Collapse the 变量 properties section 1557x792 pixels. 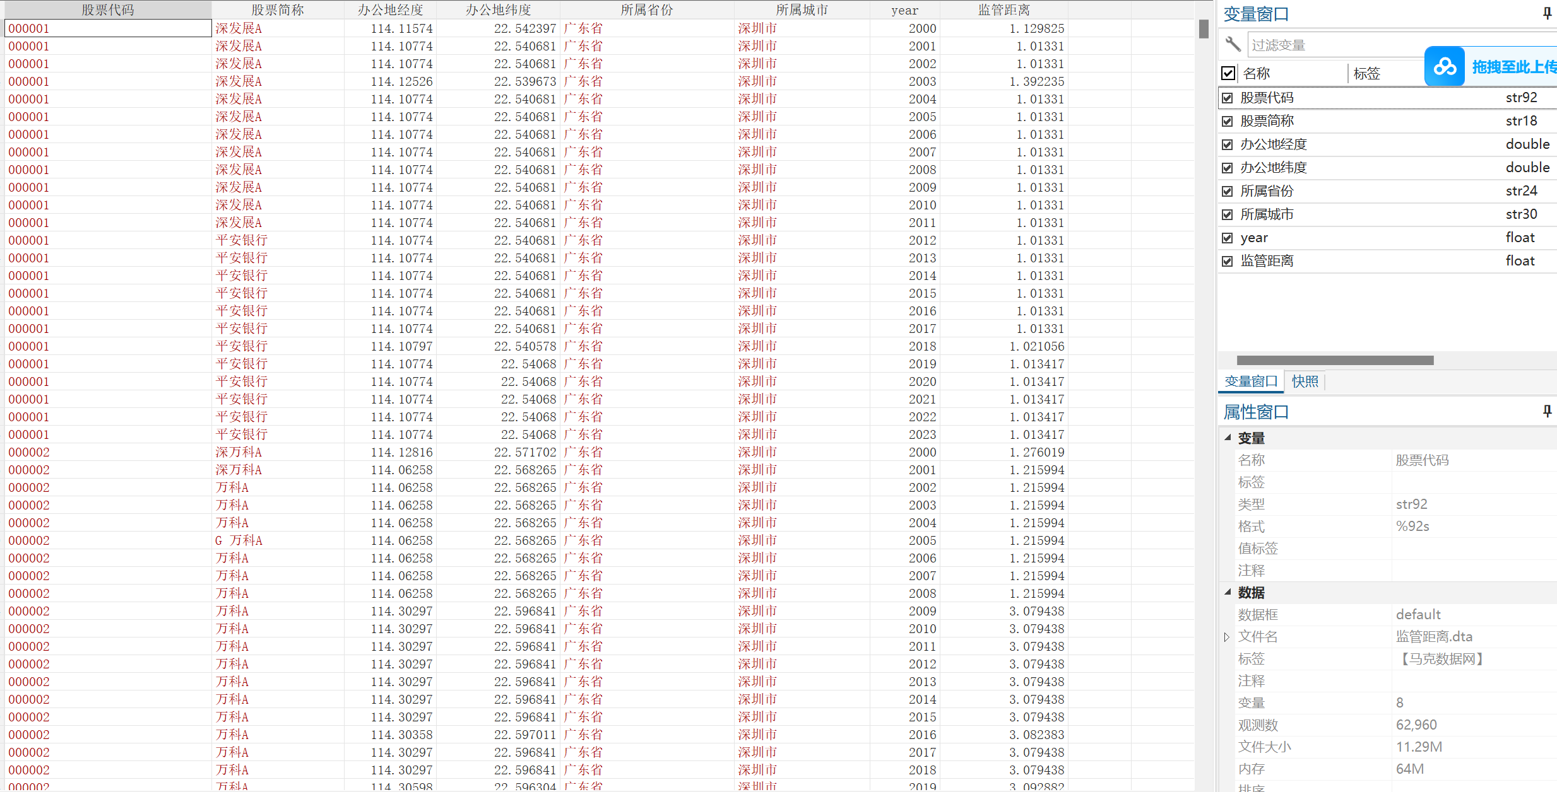click(x=1228, y=437)
